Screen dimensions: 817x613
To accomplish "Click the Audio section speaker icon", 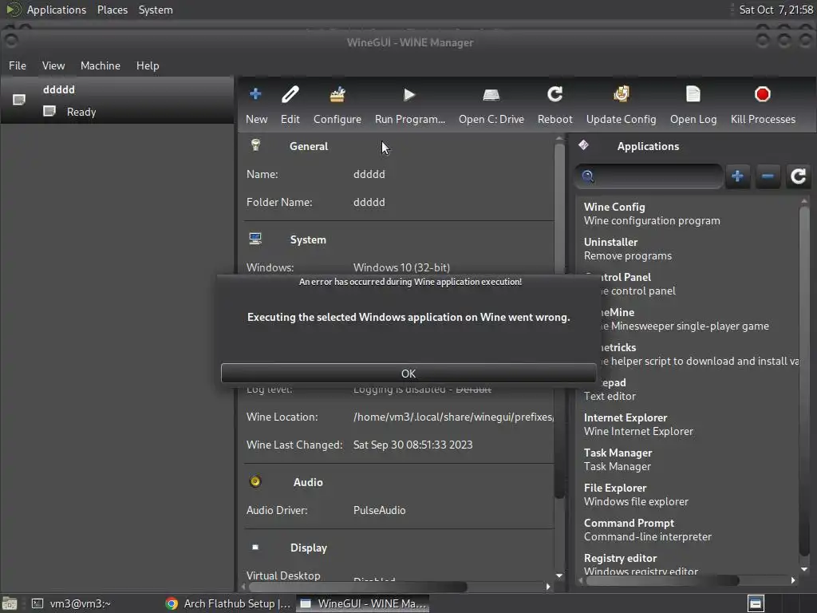I will pos(255,481).
